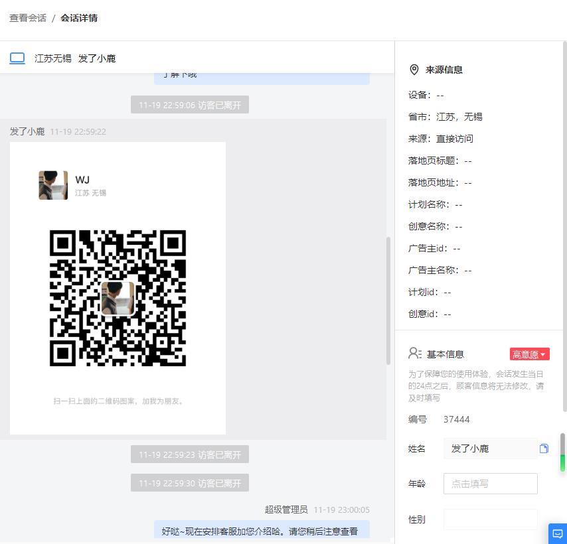567x544 pixels.
Task: Click the 11-19 22:59:22 message timestamp
Action: tap(78, 132)
